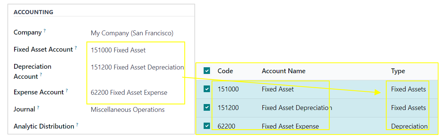Open the Depreciation Account field 151200 Fixed Asset Depreciation

(x=137, y=67)
